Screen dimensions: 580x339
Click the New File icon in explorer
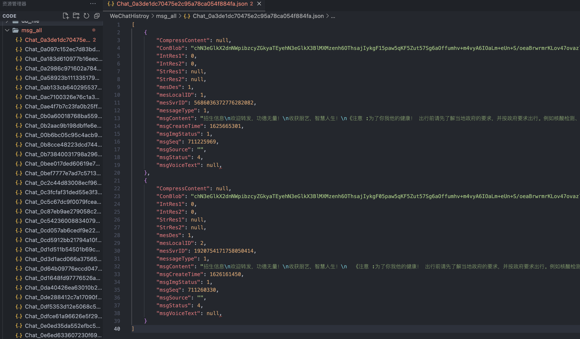66,16
